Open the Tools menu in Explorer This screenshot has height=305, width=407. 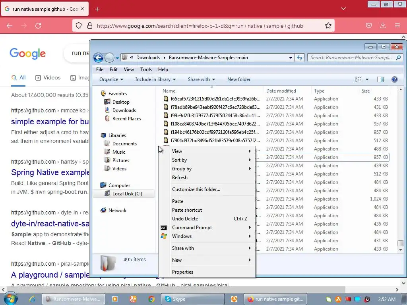146,69
